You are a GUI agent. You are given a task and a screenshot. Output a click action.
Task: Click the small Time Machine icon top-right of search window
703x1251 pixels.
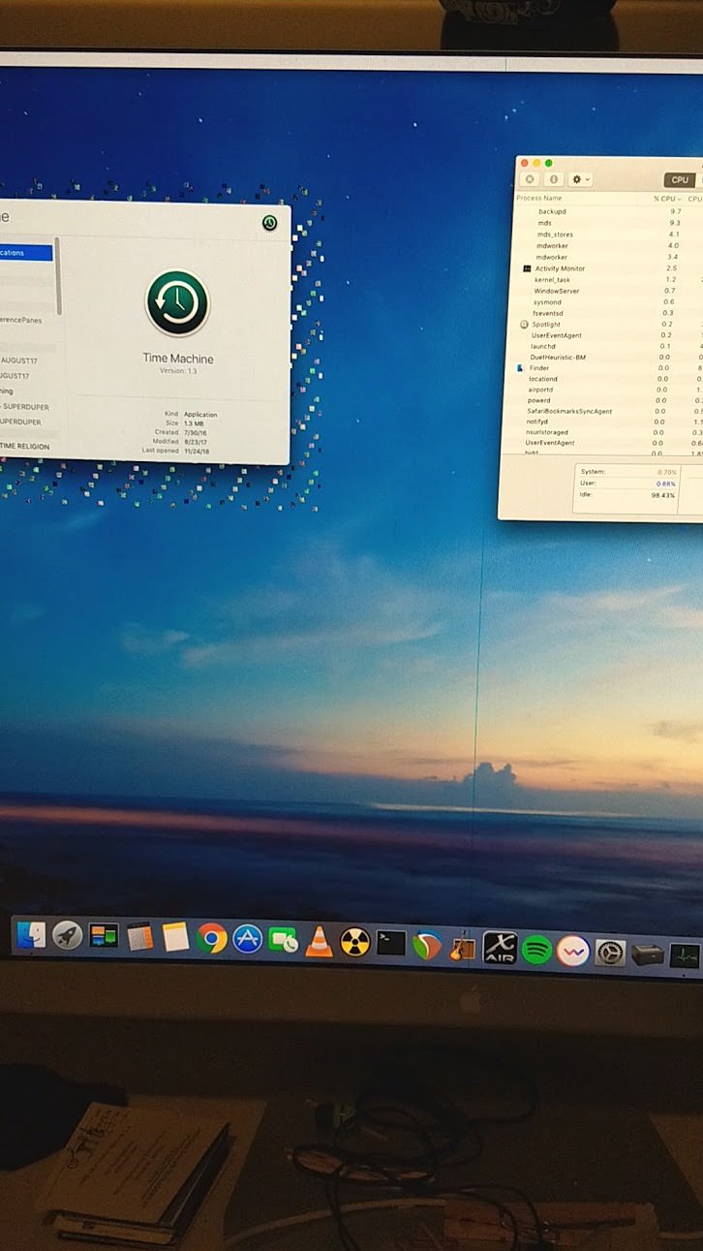[x=269, y=223]
